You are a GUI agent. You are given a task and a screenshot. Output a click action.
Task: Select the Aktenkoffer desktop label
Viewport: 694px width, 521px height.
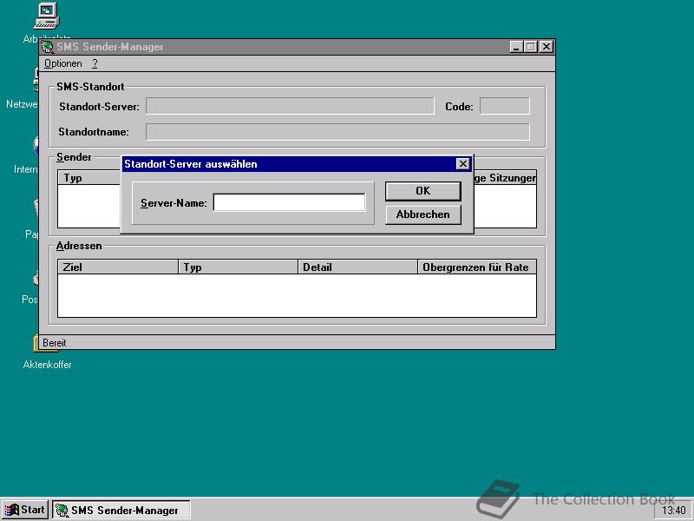47,365
